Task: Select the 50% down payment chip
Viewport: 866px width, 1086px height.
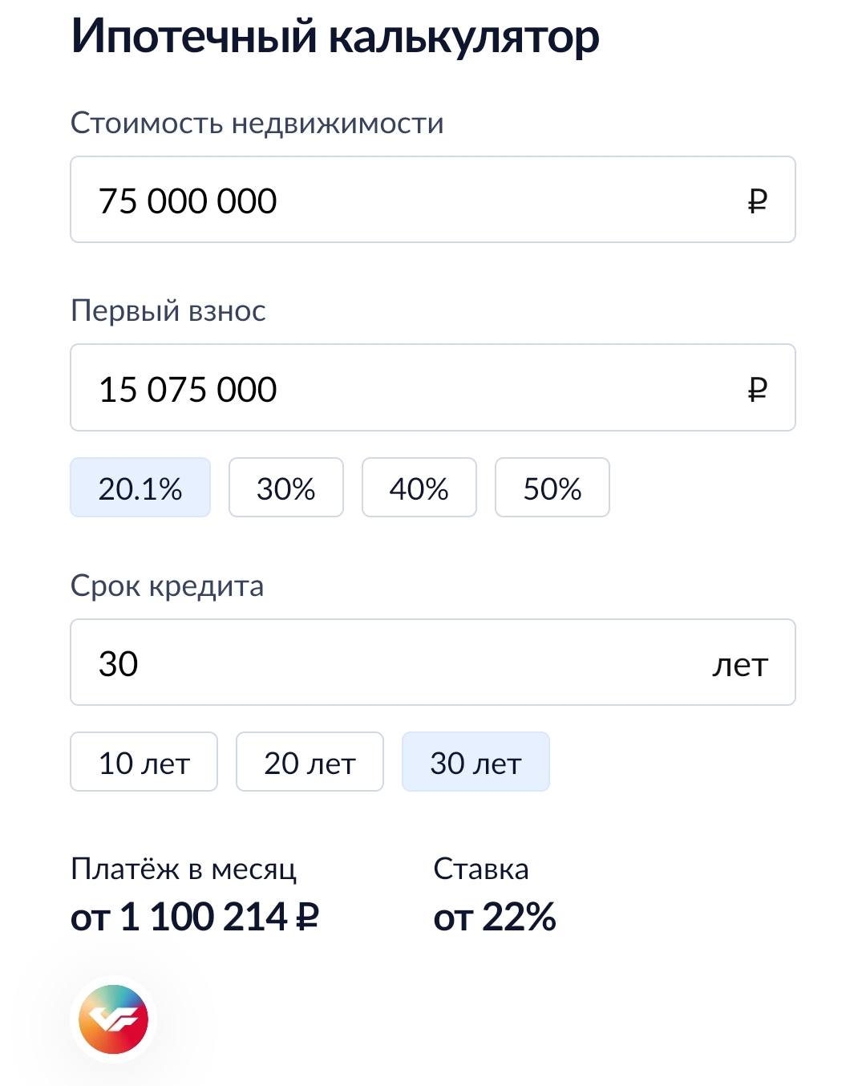Action: click(x=552, y=488)
